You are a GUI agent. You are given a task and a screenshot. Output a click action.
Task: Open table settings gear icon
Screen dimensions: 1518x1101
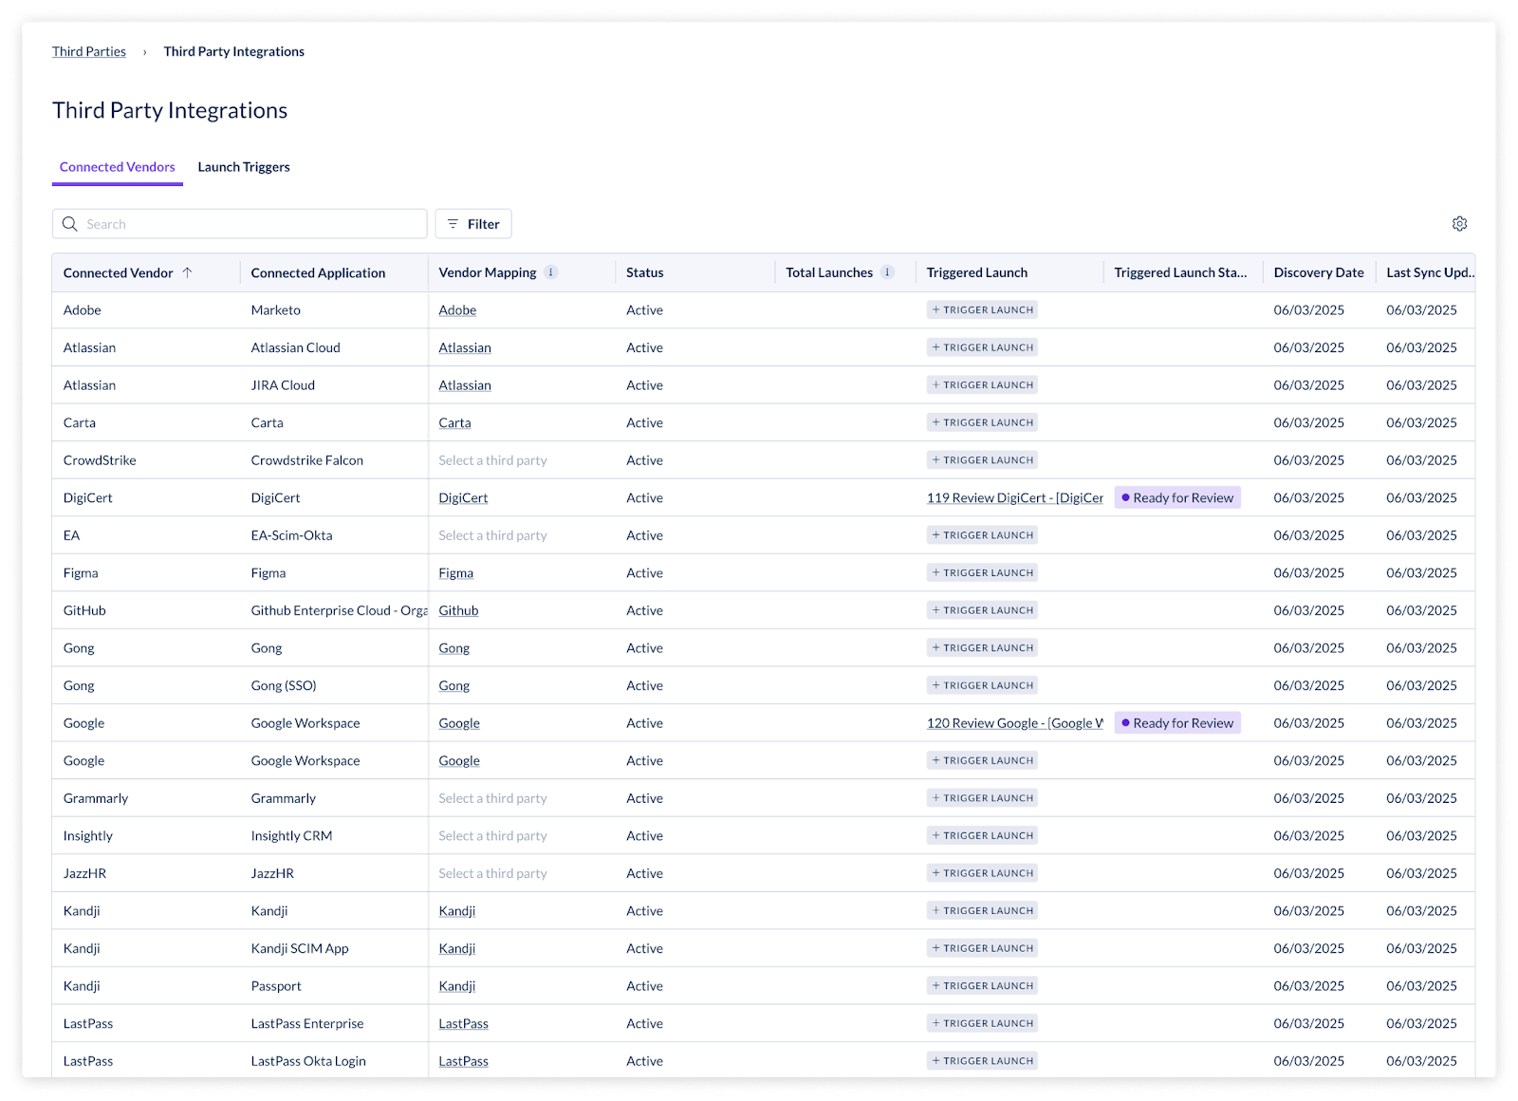tap(1459, 224)
